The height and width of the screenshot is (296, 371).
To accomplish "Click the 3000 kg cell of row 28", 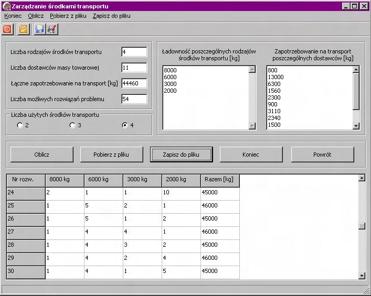I will click(x=142, y=246).
